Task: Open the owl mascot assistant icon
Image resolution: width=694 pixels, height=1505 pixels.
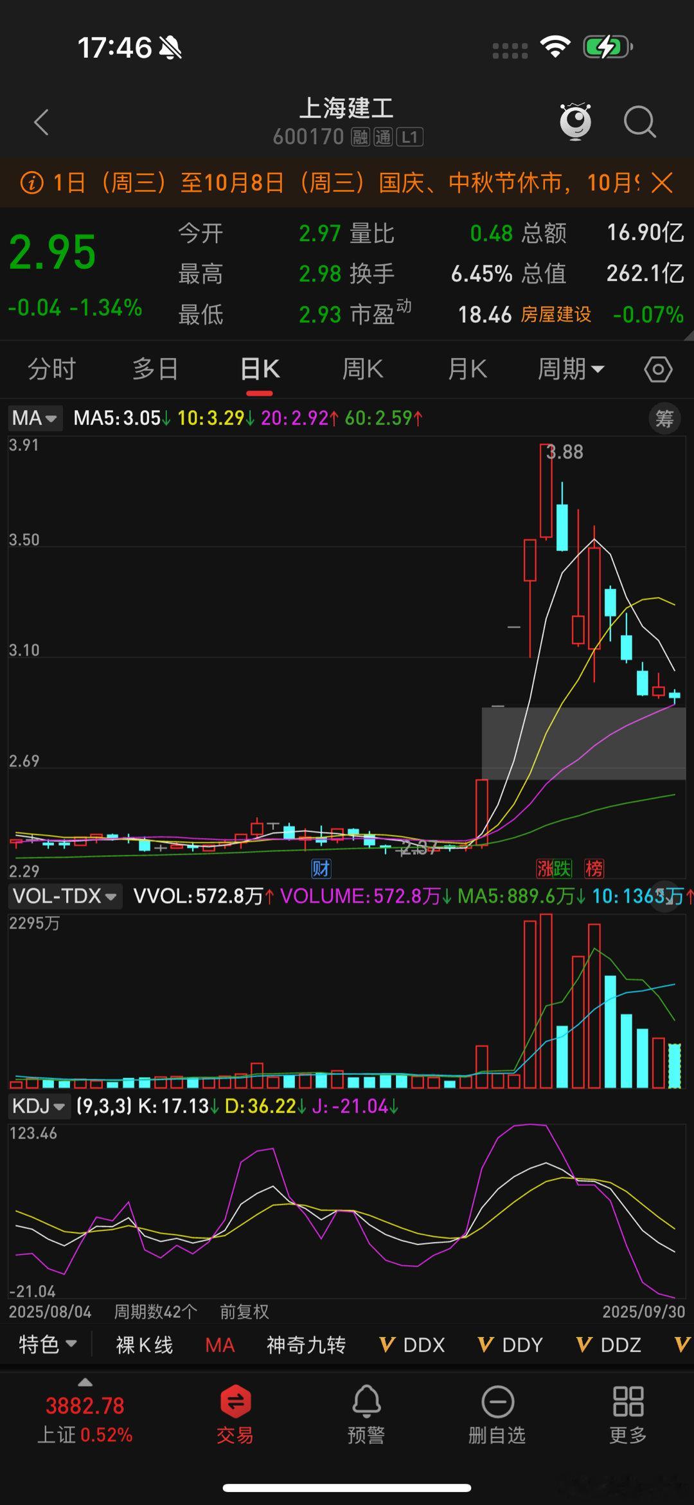Action: point(575,121)
